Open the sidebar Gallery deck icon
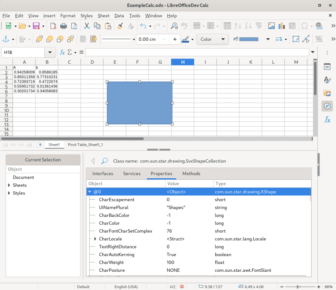This screenshot has height=290, width=336. coord(327,93)
